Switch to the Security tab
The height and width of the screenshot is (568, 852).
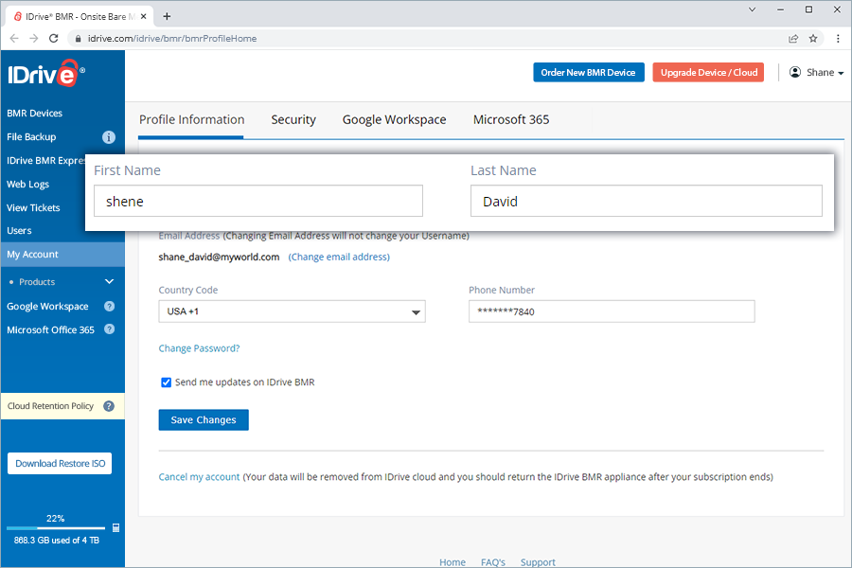coord(293,119)
